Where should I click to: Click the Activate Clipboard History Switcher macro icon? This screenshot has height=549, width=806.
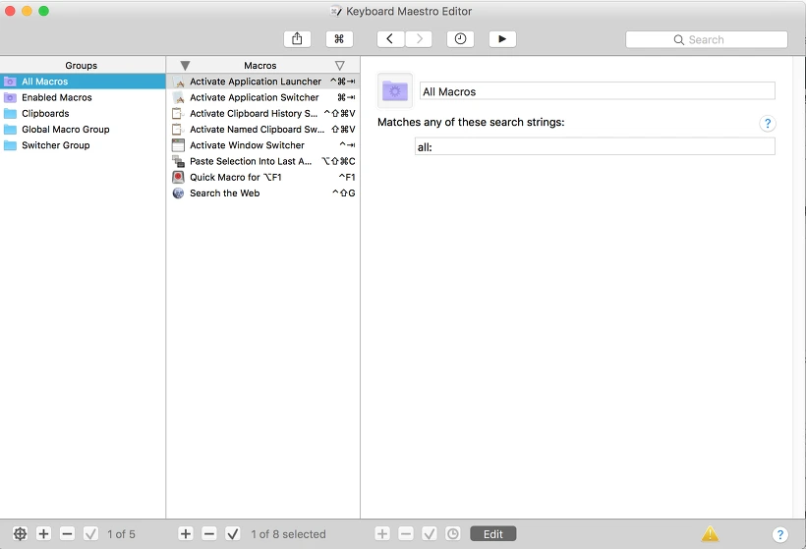[178, 113]
